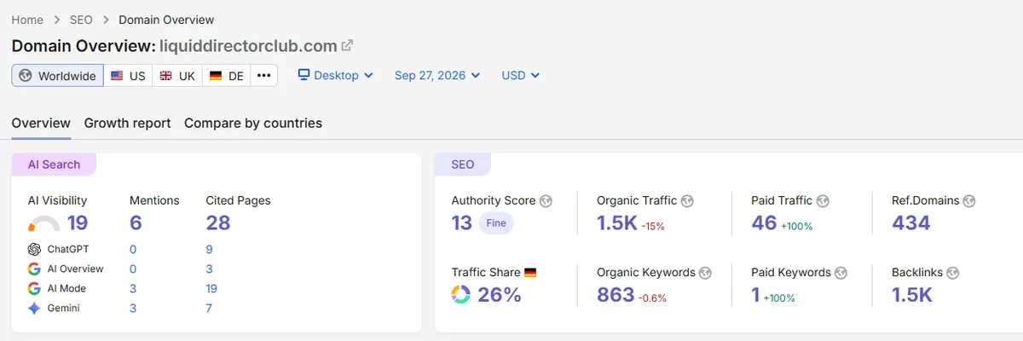Open the Desktop device dropdown
The image size is (1023, 341).
[x=336, y=75]
